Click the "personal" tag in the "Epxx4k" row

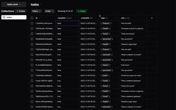tap(106, 55)
